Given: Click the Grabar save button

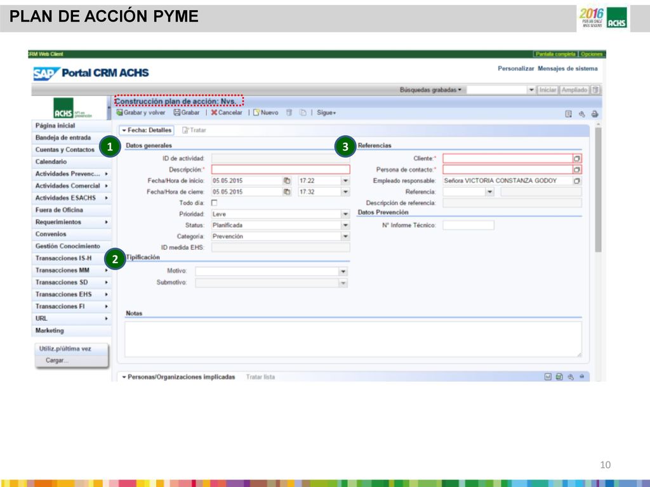Looking at the screenshot, I should [187, 113].
